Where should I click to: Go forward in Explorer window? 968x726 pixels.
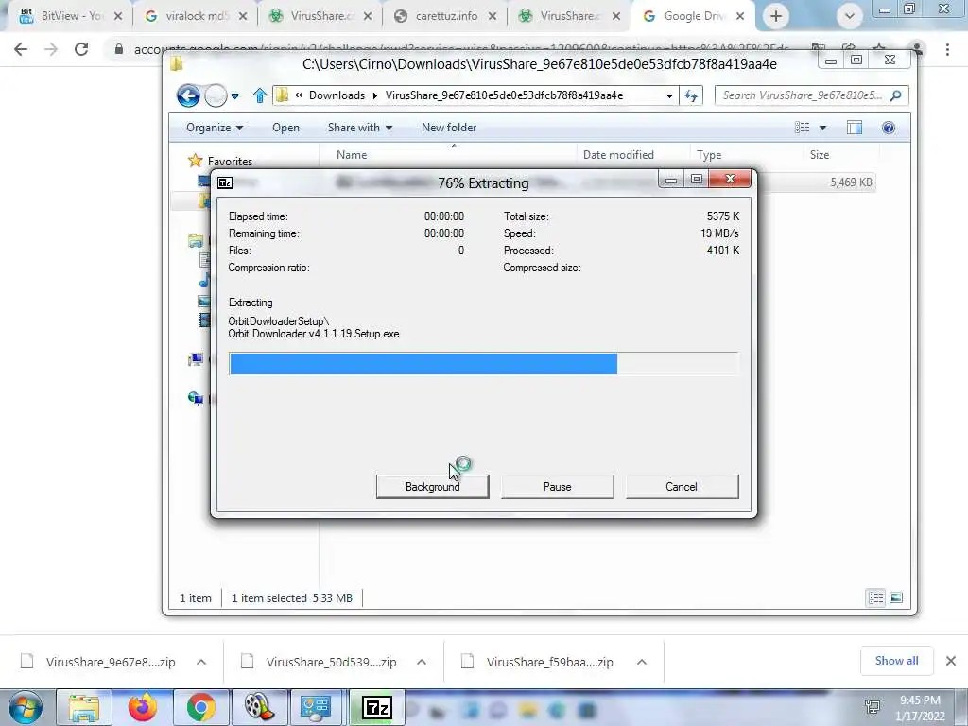click(x=216, y=95)
